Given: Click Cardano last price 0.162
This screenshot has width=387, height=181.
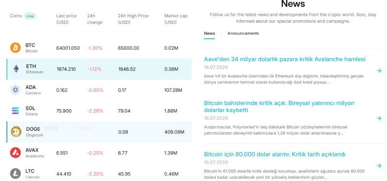Looking at the screenshot, I should [x=62, y=90].
